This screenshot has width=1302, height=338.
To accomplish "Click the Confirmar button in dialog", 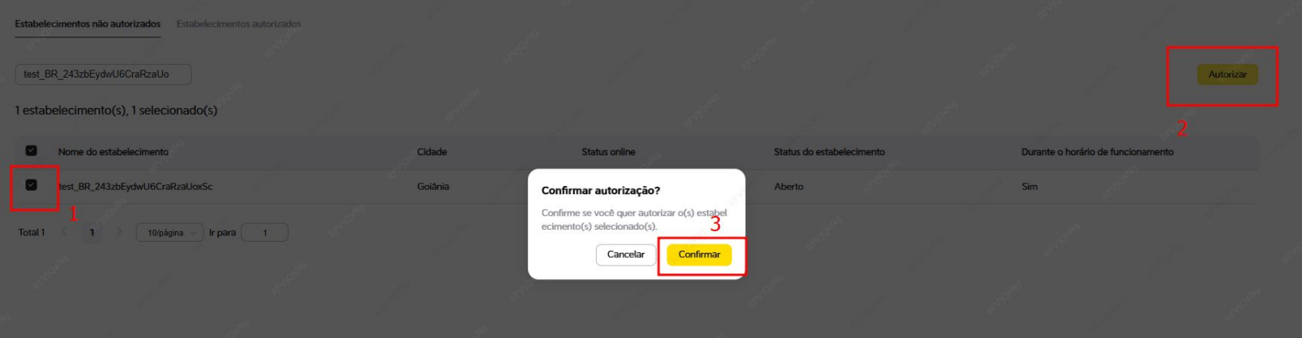I will (699, 255).
